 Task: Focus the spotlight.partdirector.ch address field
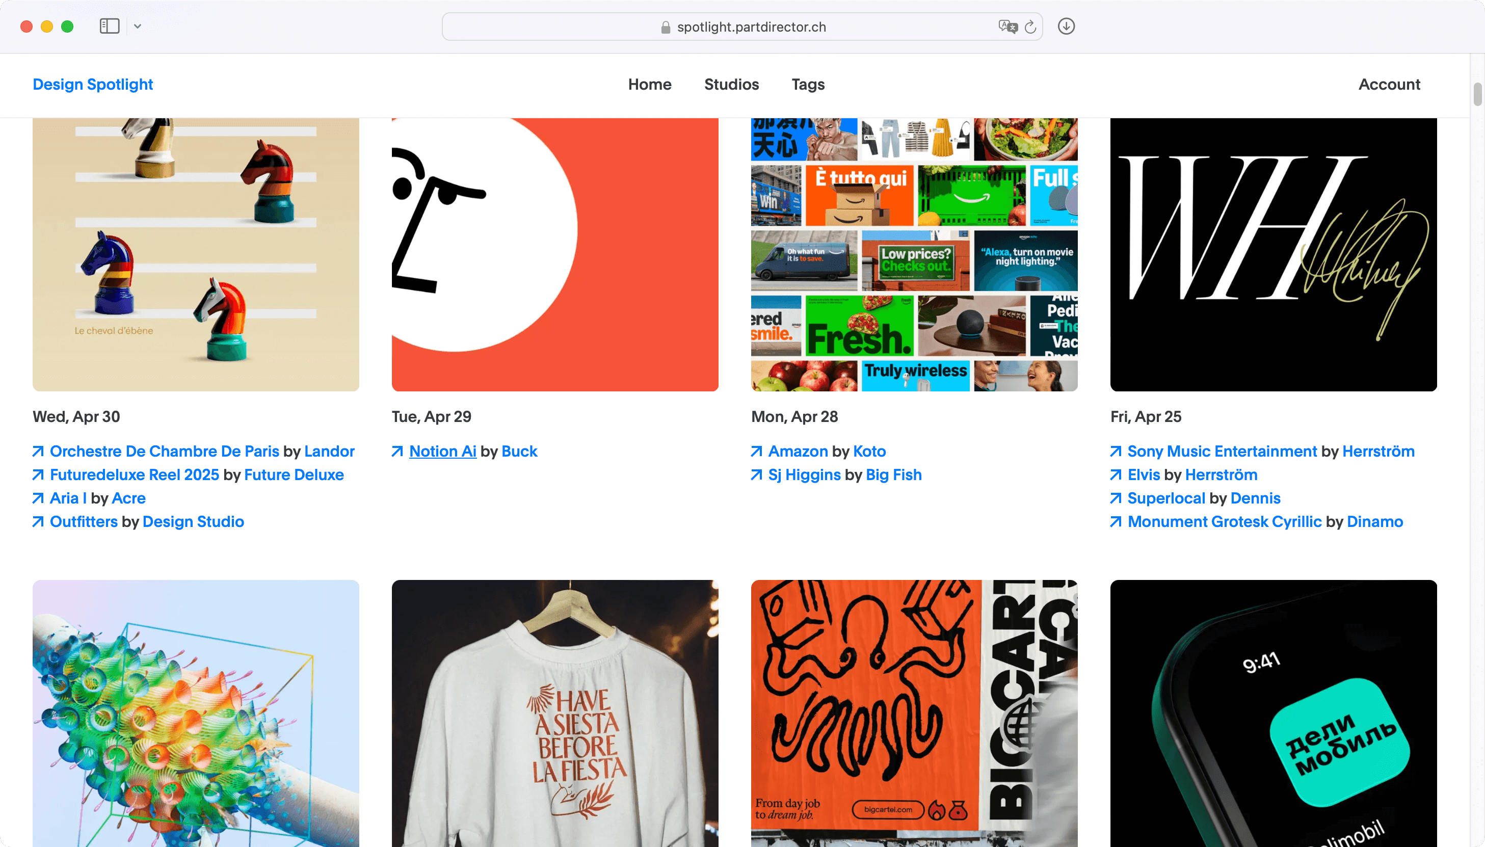tap(741, 27)
